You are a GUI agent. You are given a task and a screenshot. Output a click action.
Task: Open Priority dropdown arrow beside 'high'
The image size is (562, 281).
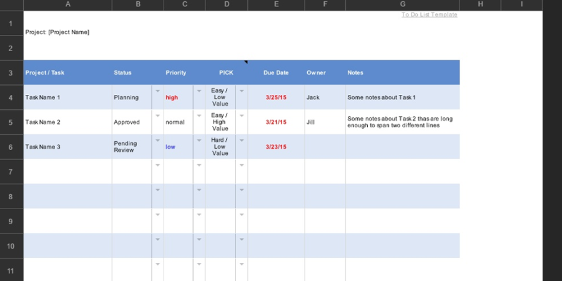[199, 91]
